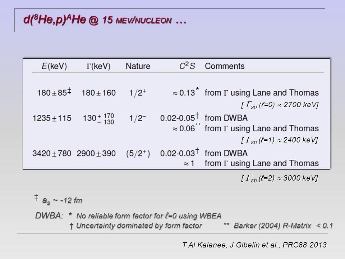345x259 pixels.
Task: Click the 2900±390 width value
Action: (96, 154)
